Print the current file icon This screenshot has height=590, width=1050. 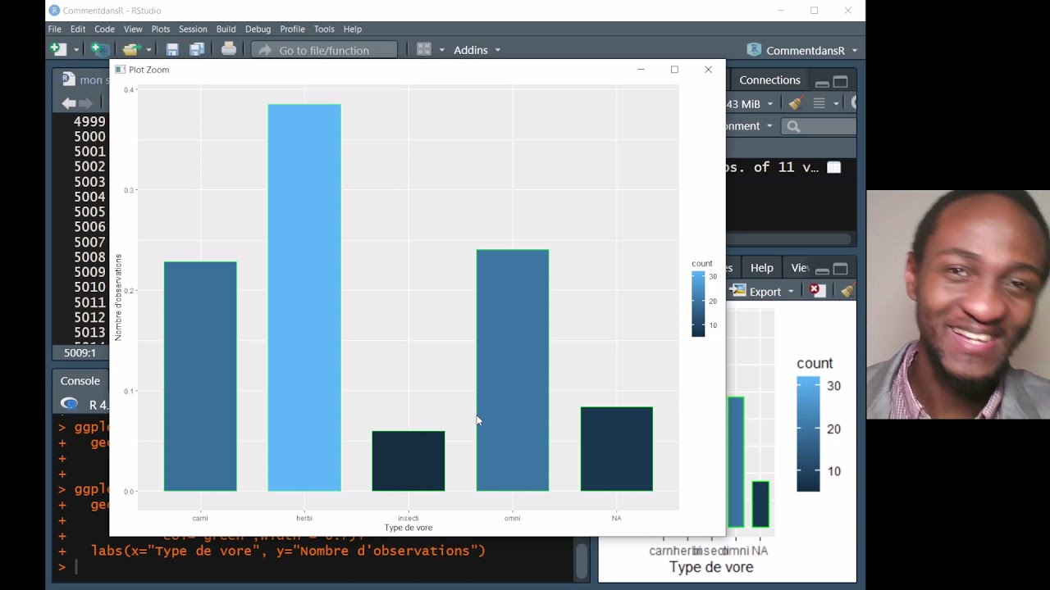[x=229, y=49]
